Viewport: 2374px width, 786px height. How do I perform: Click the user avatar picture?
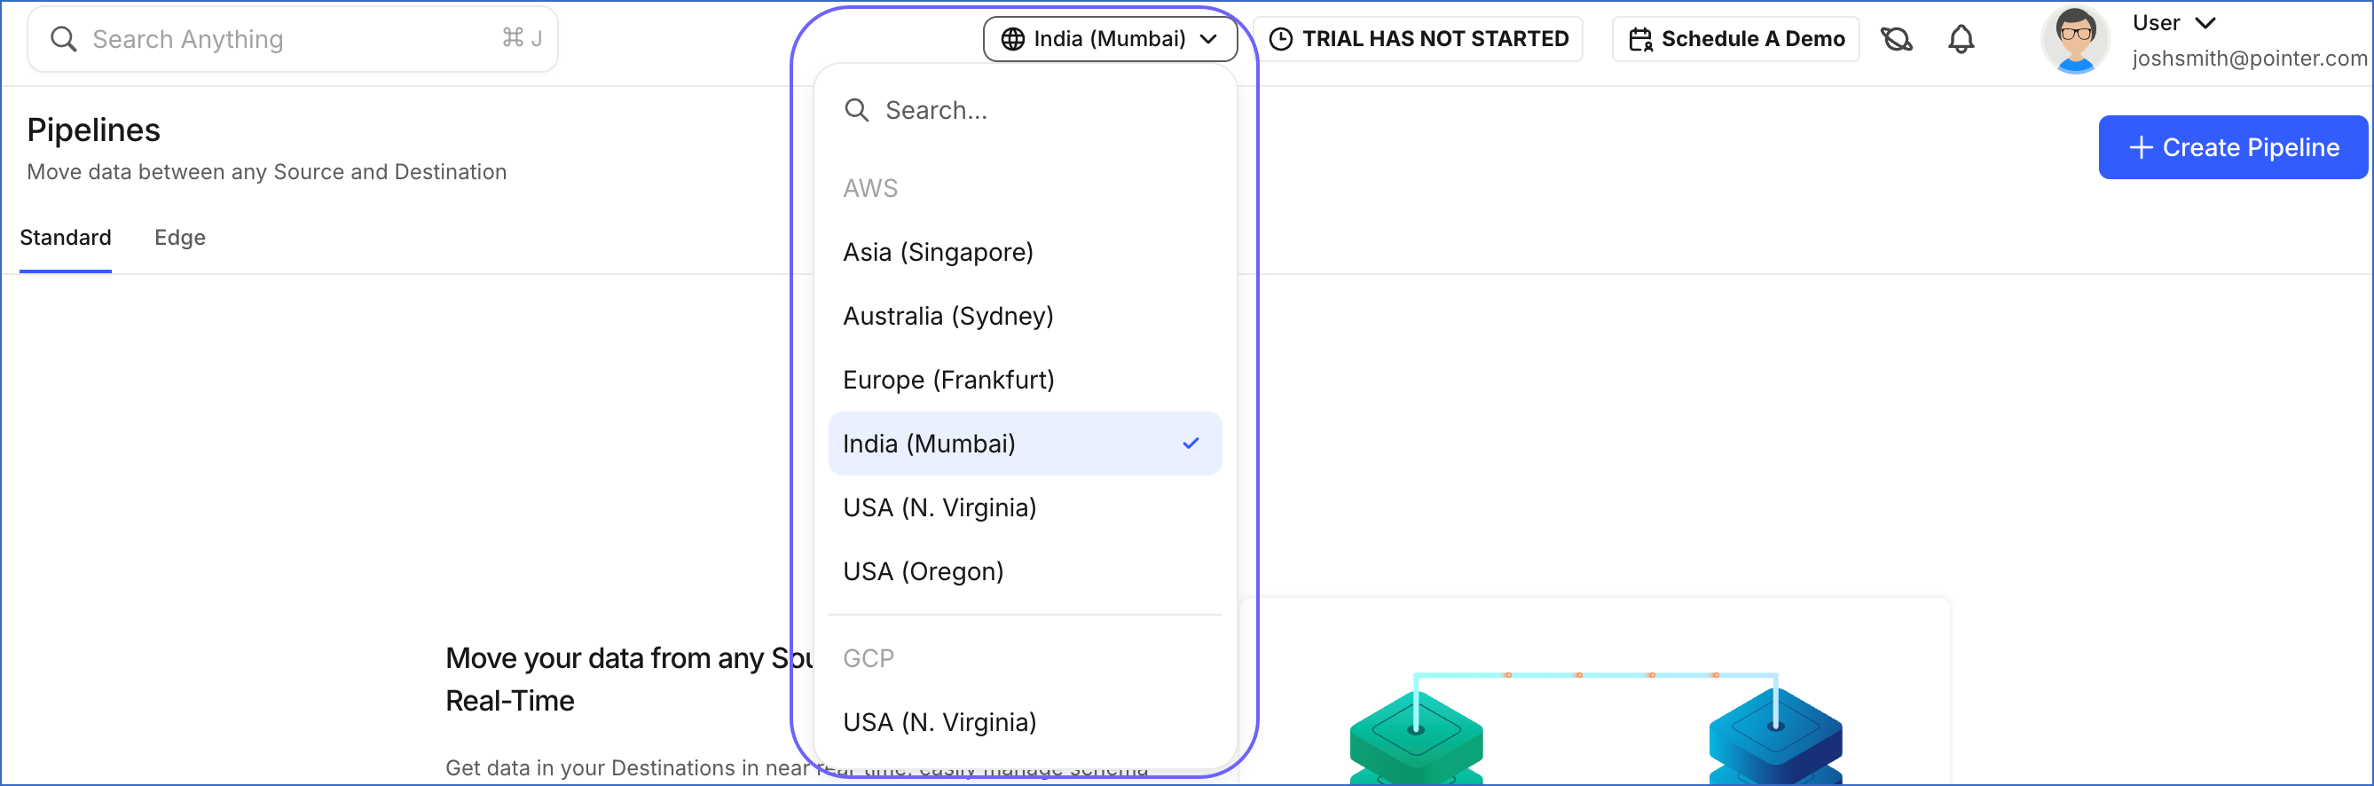pyautogui.click(x=2075, y=39)
